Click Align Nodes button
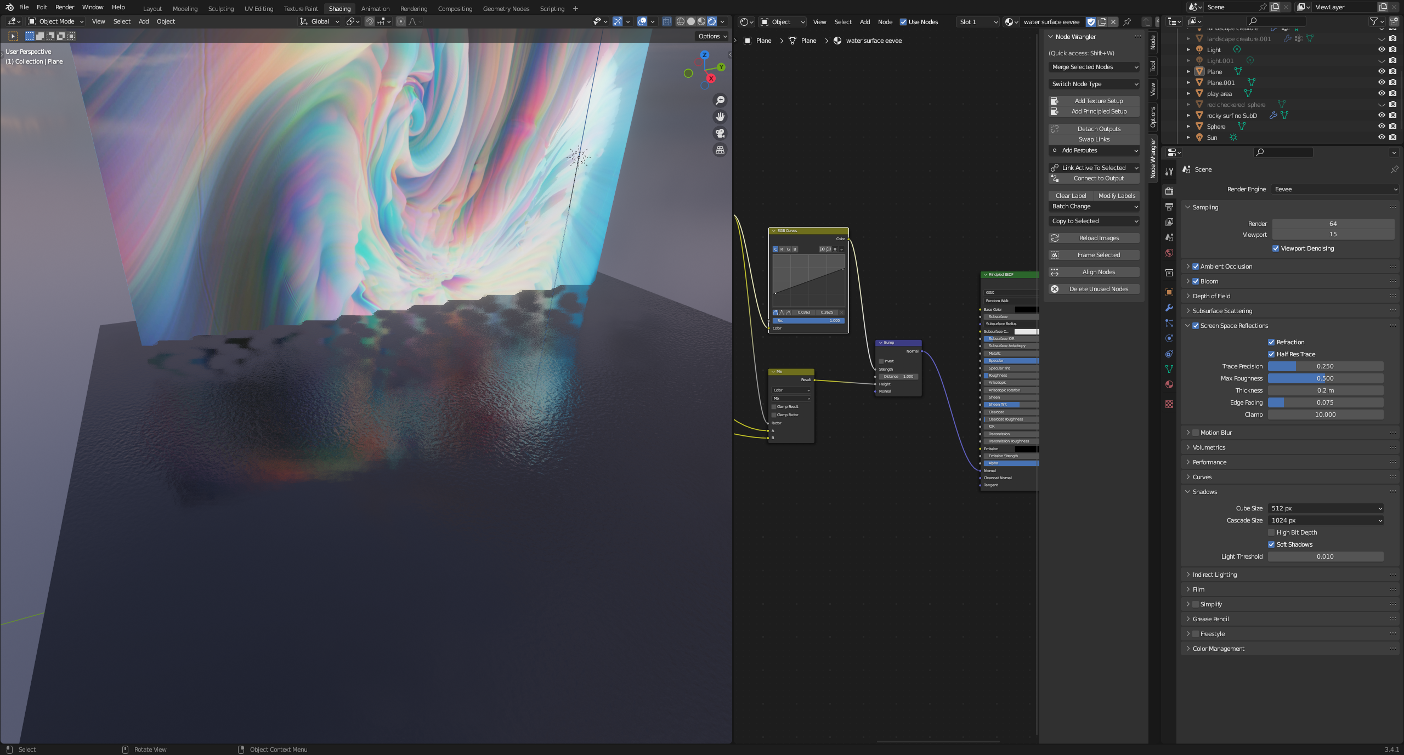This screenshot has height=755, width=1404. click(x=1094, y=272)
